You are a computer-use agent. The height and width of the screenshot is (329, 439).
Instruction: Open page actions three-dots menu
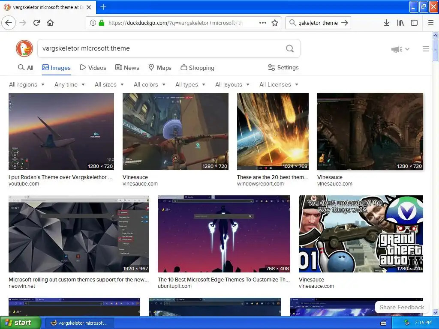263,23
